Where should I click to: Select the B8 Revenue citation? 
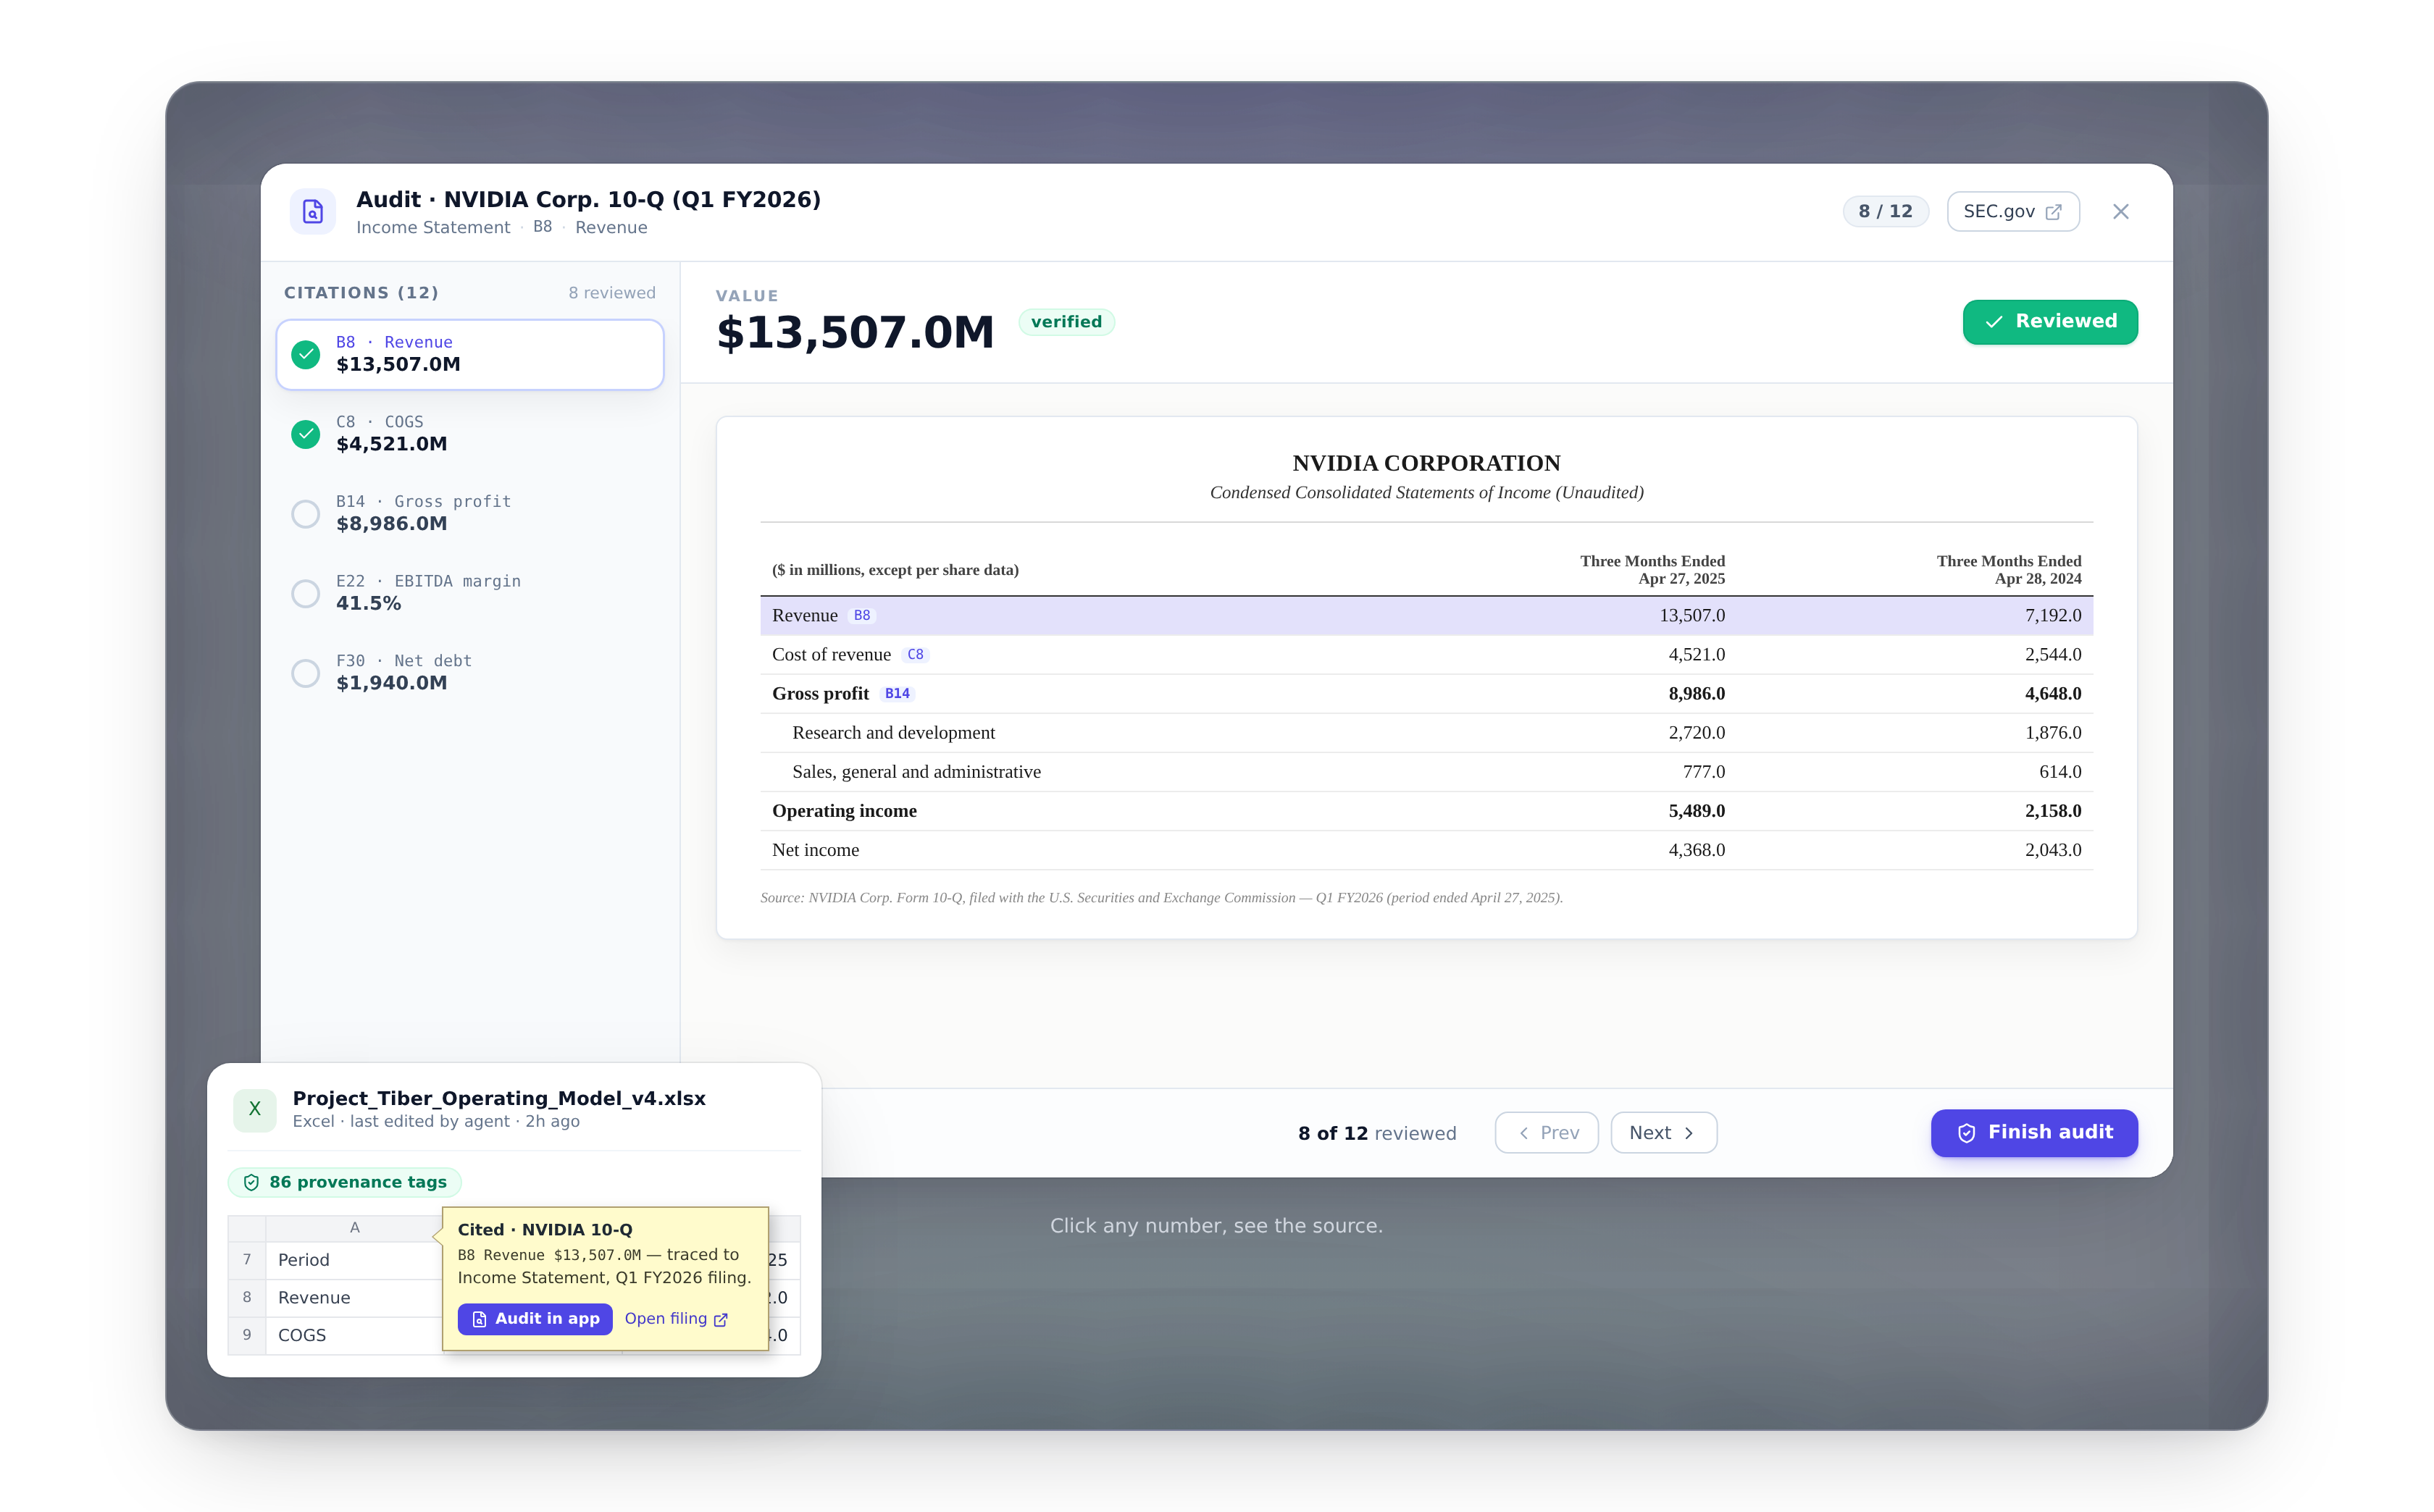[x=470, y=354]
